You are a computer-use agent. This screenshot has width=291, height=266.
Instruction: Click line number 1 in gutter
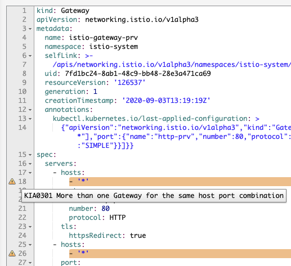point(24,11)
